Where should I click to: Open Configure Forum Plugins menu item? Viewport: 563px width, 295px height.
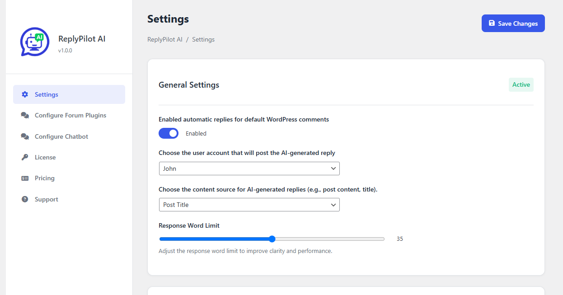click(x=70, y=115)
